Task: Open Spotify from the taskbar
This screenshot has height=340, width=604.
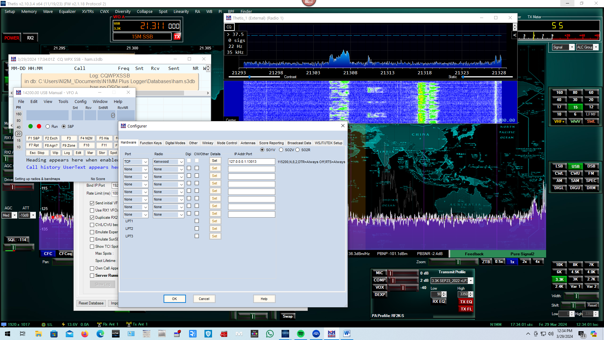Action: pyautogui.click(x=301, y=334)
